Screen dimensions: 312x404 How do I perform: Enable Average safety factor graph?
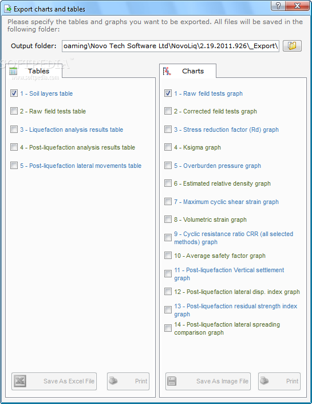tap(168, 256)
